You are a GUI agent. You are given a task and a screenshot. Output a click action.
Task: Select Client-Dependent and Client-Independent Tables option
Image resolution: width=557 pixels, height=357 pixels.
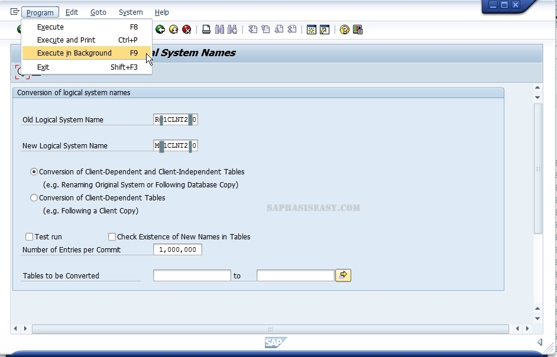[x=34, y=172]
